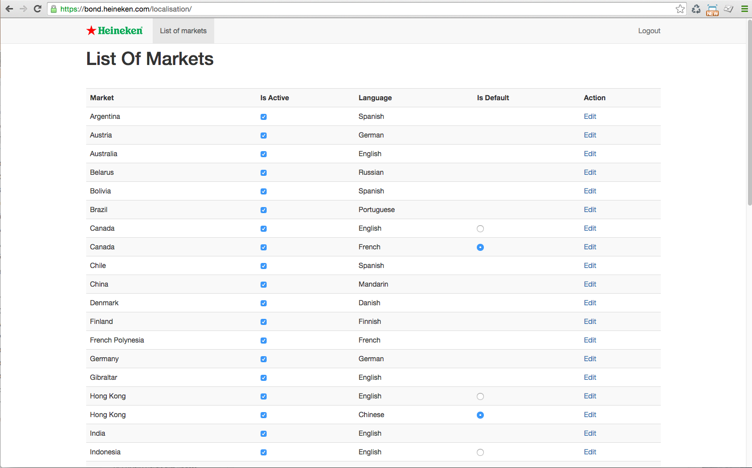Toggle the Is Active checkbox for Austria

point(264,136)
